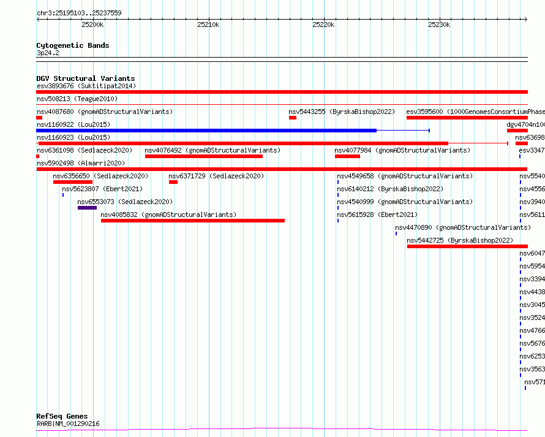Click the nsv4077984 gnomAD variant label
Viewport: 545px width, 437px height.
[x=402, y=150]
